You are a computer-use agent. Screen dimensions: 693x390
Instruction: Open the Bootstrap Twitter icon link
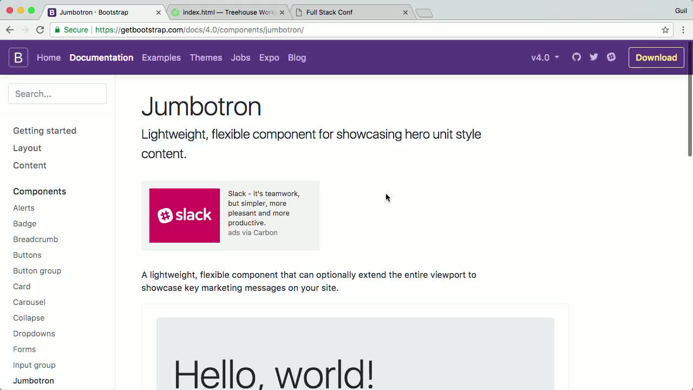click(x=594, y=57)
